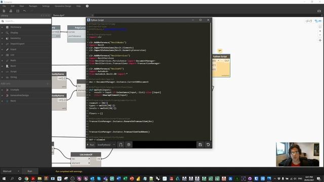
Task: Open Chrome from the taskbar
Action: (26, 178)
